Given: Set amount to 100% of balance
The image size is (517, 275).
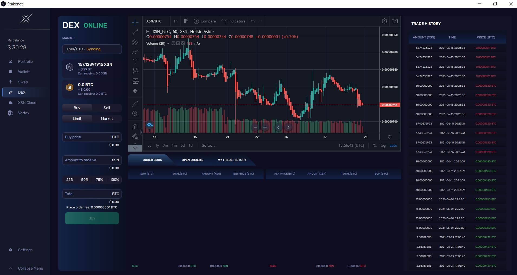Looking at the screenshot, I should (x=114, y=180).
